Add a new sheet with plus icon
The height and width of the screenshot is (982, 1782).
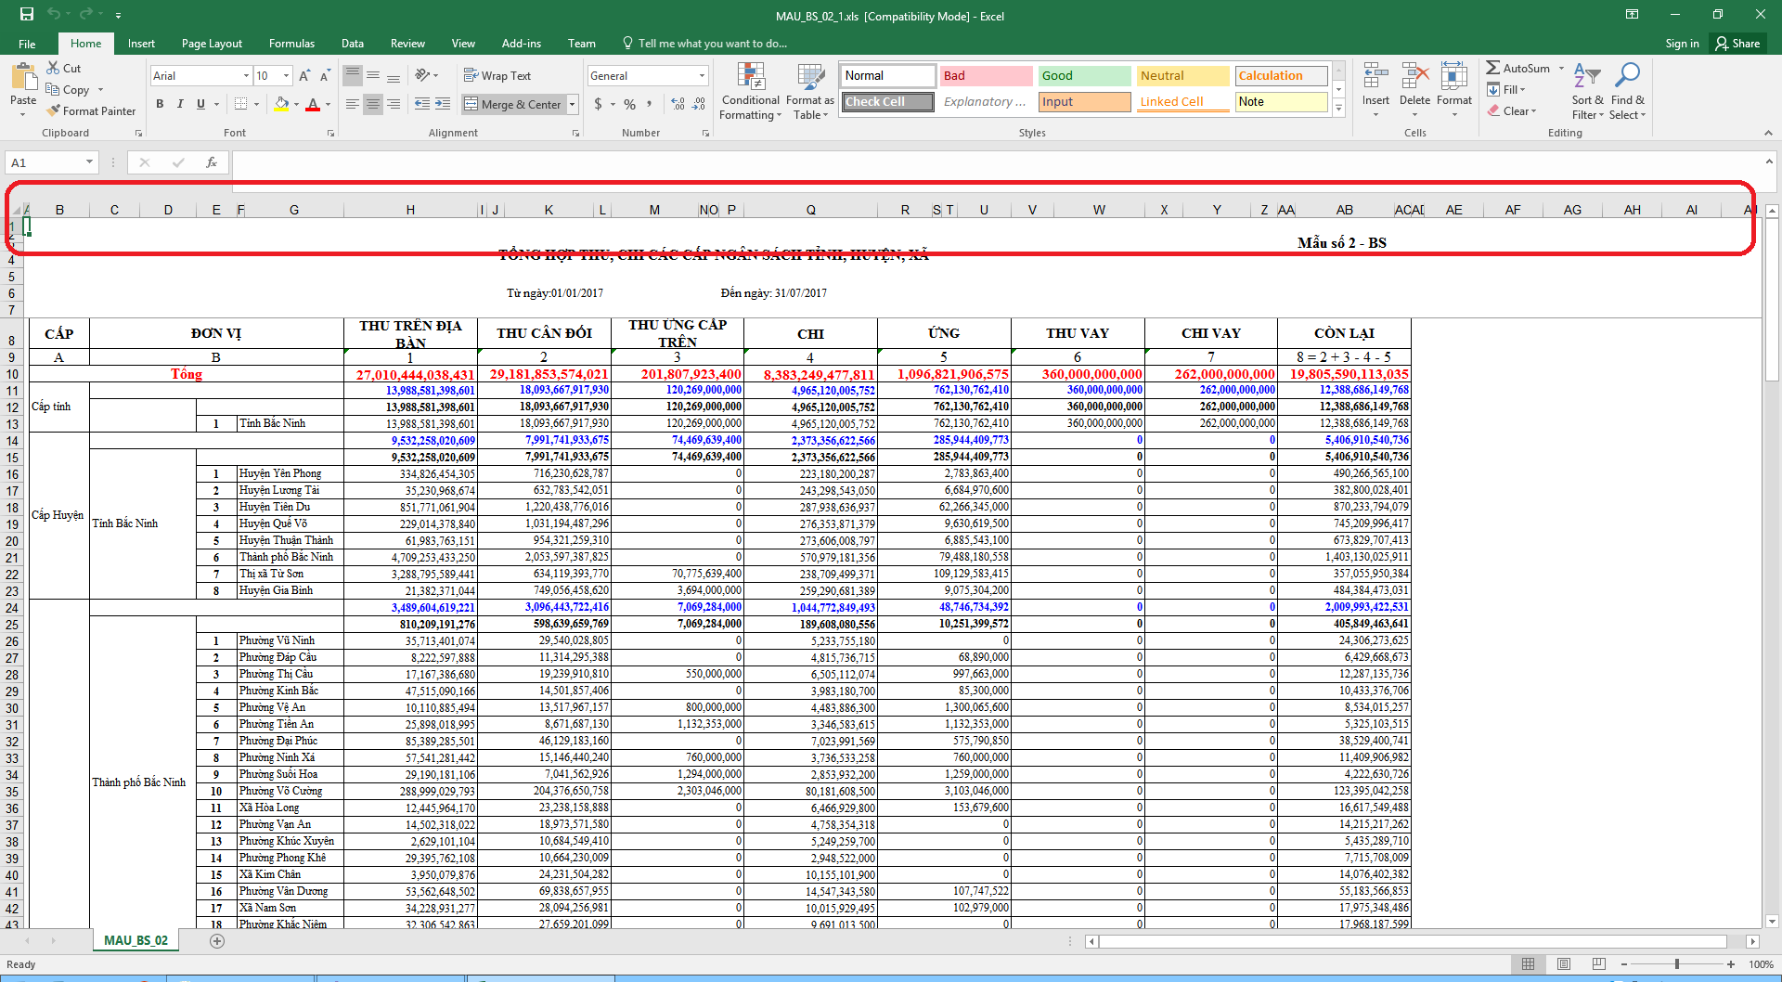point(217,941)
